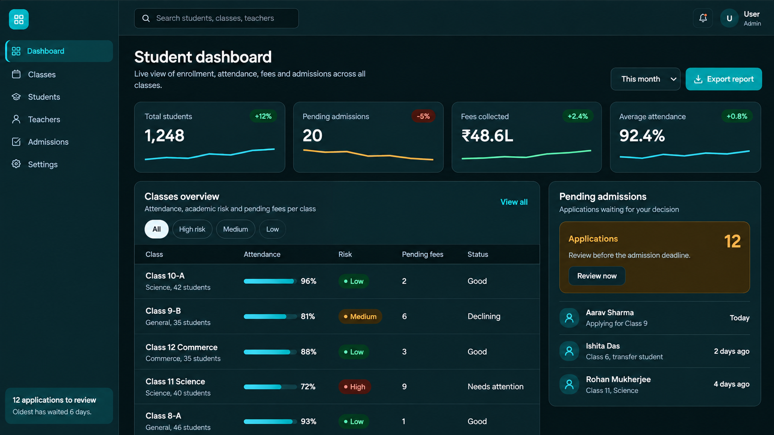This screenshot has height=435, width=774.
Task: Click the Review now button
Action: point(597,276)
